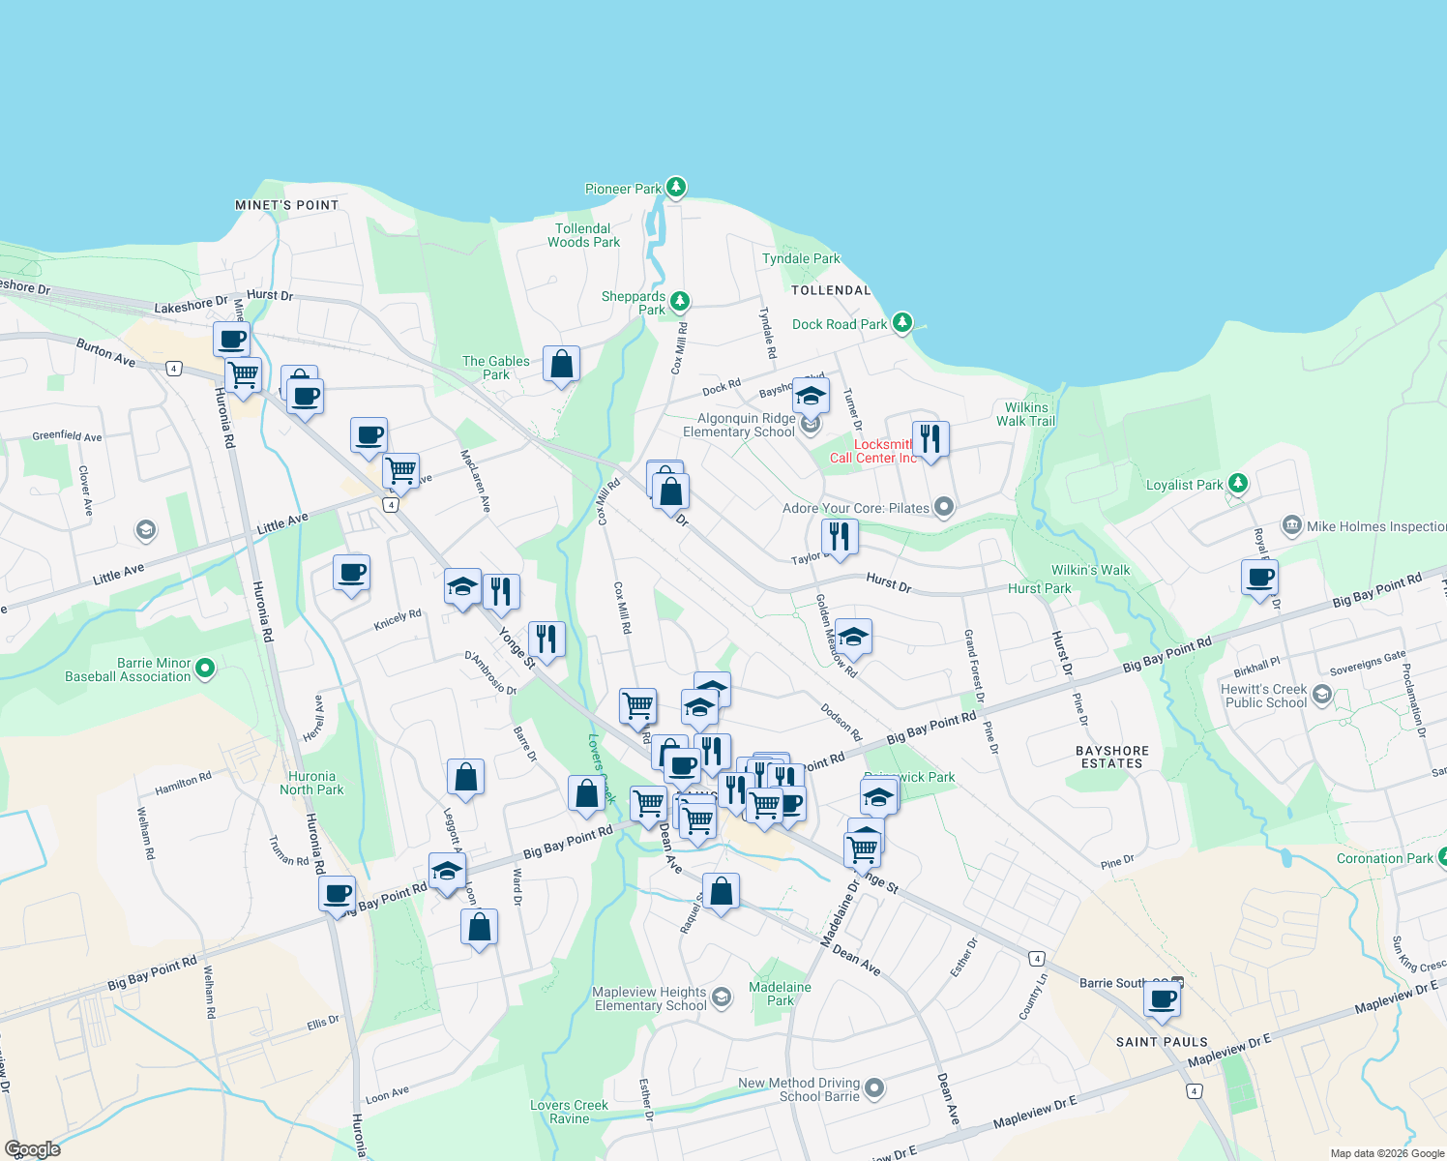Click the grocery cart icon on Huronia Rd
Viewport: 1447px width, 1161px height.
tap(242, 373)
